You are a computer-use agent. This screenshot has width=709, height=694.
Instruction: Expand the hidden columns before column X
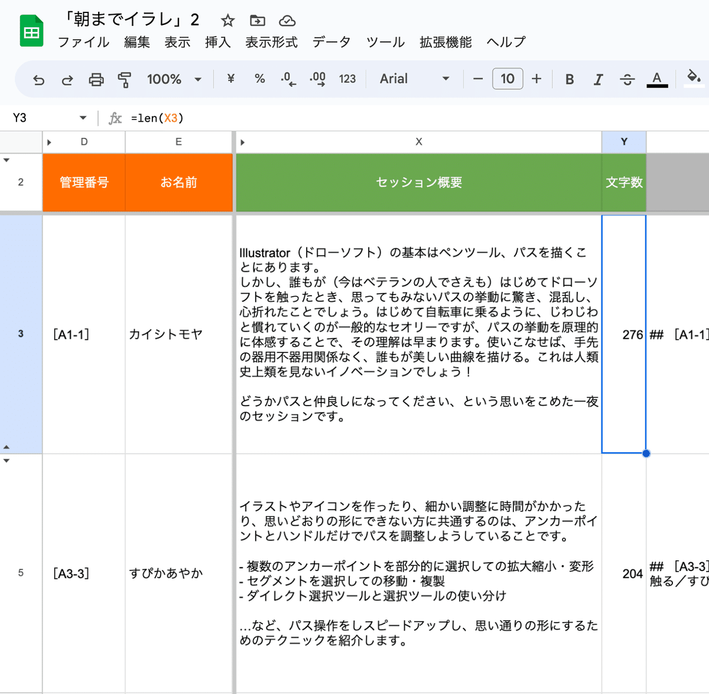[x=242, y=142]
